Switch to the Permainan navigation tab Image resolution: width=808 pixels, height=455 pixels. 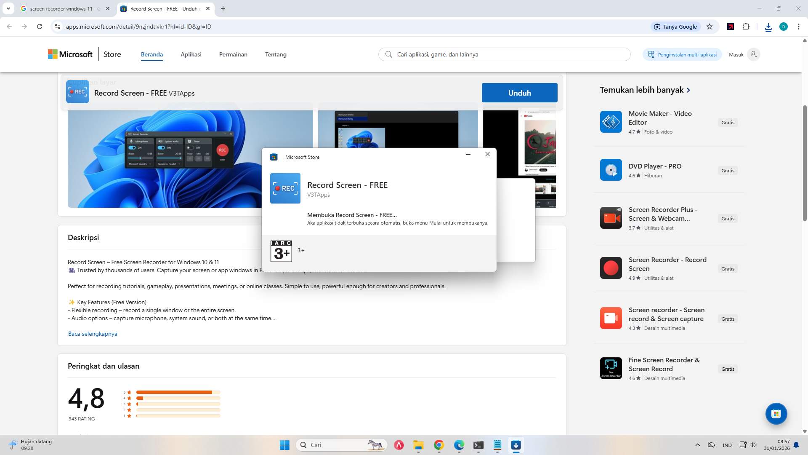(x=233, y=54)
